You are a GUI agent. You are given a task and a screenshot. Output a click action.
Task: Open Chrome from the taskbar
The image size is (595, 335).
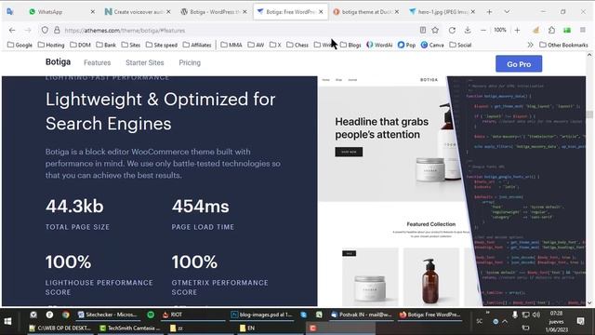click(x=66, y=315)
